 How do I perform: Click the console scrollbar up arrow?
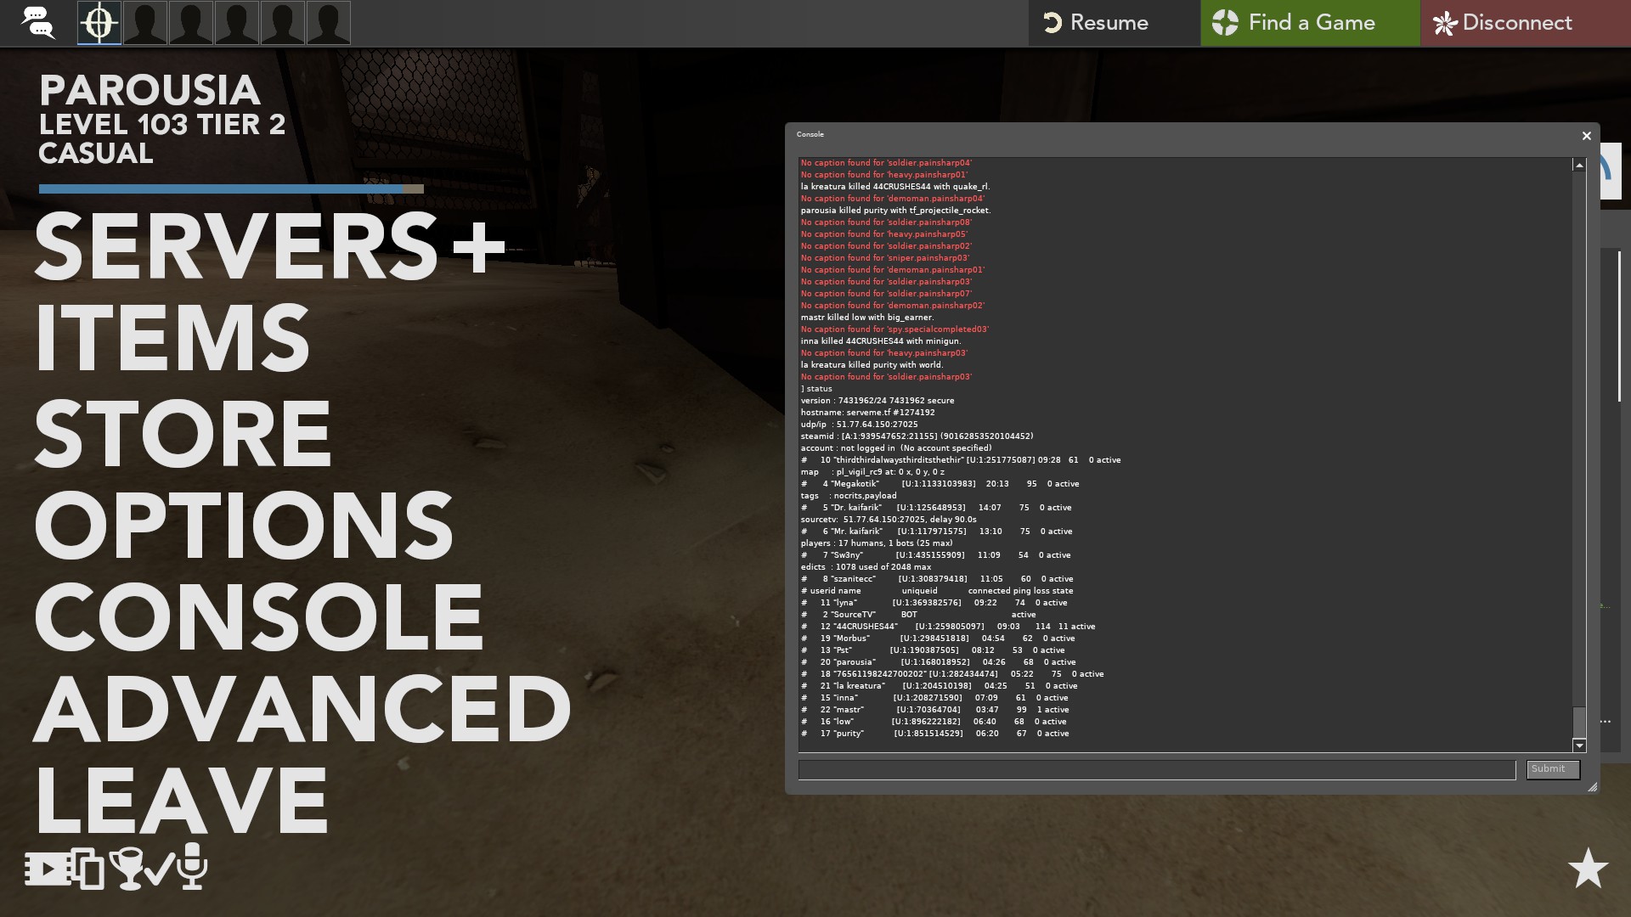pos(1578,166)
